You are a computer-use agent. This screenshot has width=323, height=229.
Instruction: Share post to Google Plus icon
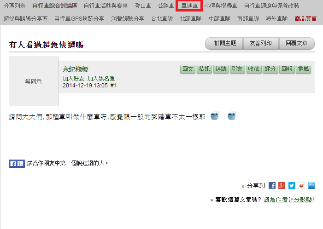282,185
